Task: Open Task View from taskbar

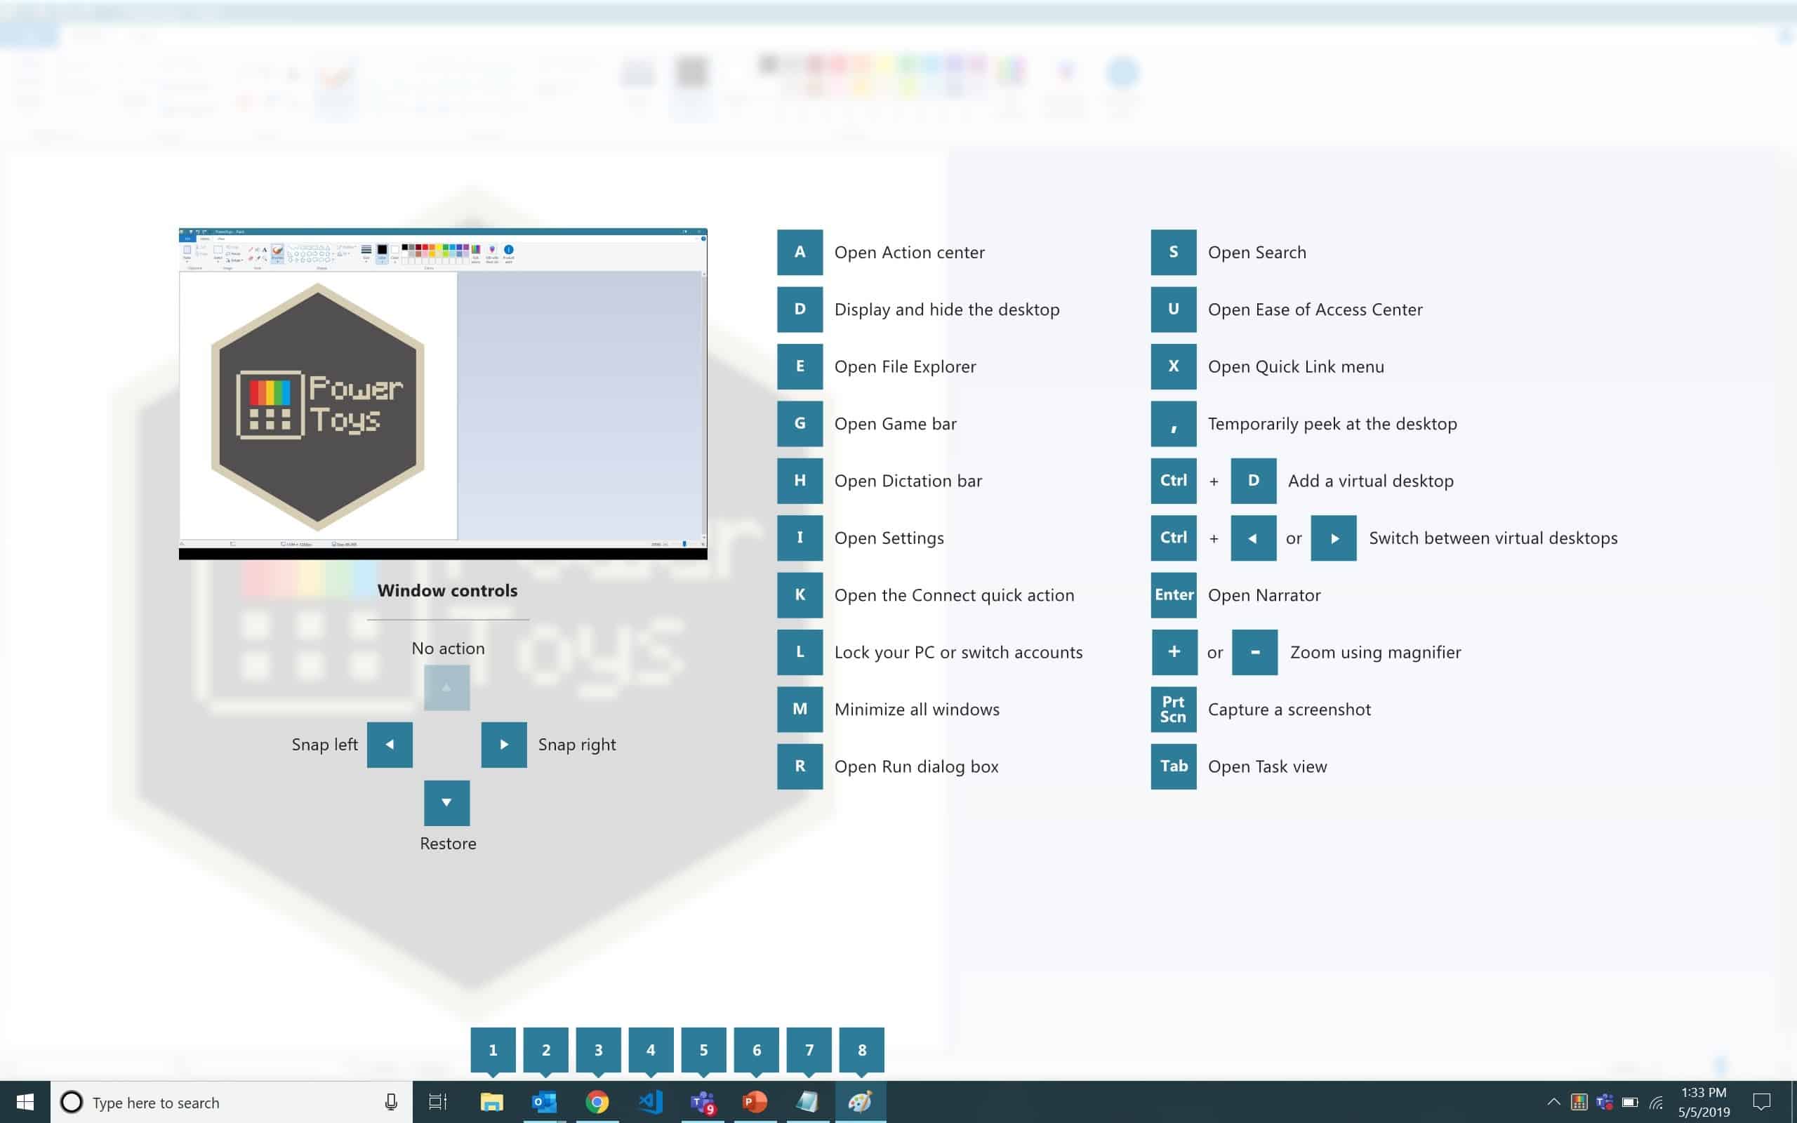Action: [437, 1103]
